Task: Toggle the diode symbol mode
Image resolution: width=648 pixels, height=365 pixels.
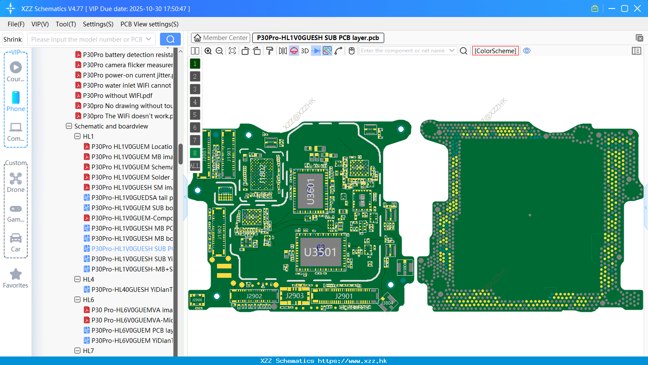Action: [316, 51]
